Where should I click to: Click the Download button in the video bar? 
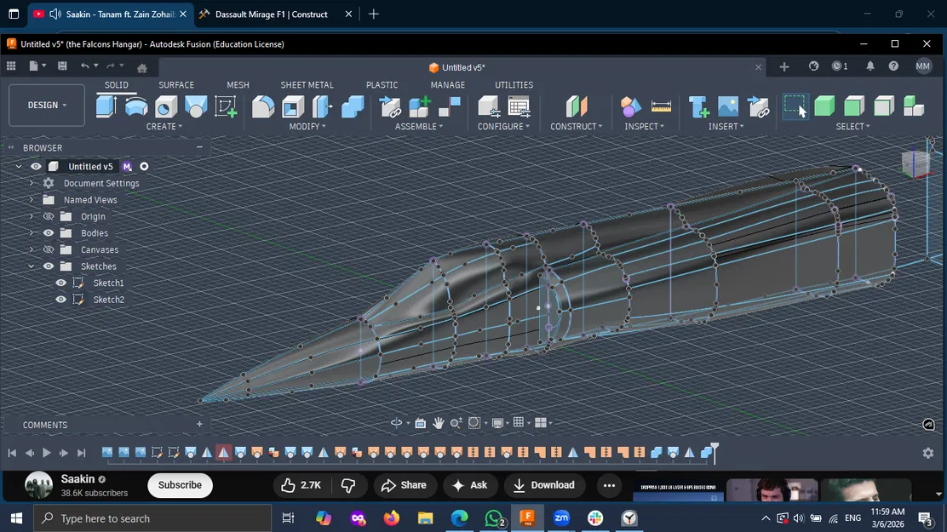coord(545,485)
